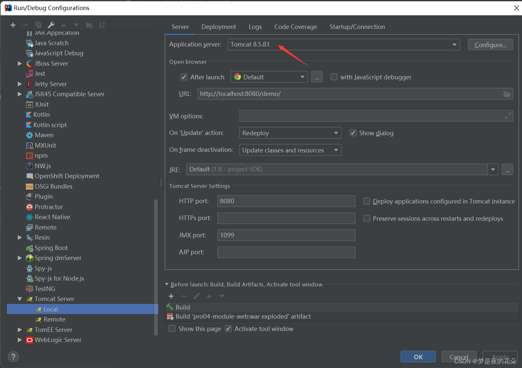Toggle the Show dialog checkbox
The height and width of the screenshot is (368, 522).
pos(353,133)
